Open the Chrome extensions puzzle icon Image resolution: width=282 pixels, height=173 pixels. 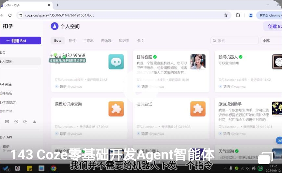238,15
